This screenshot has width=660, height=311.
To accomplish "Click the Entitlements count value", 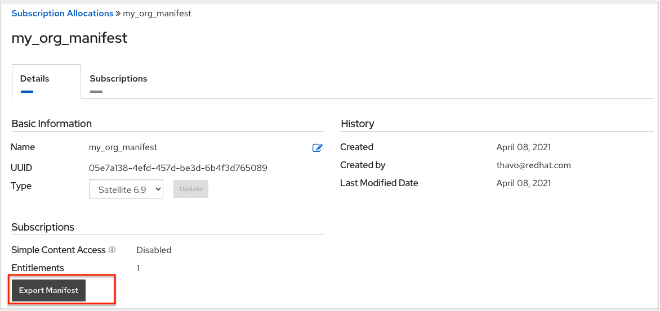I will pos(138,268).
